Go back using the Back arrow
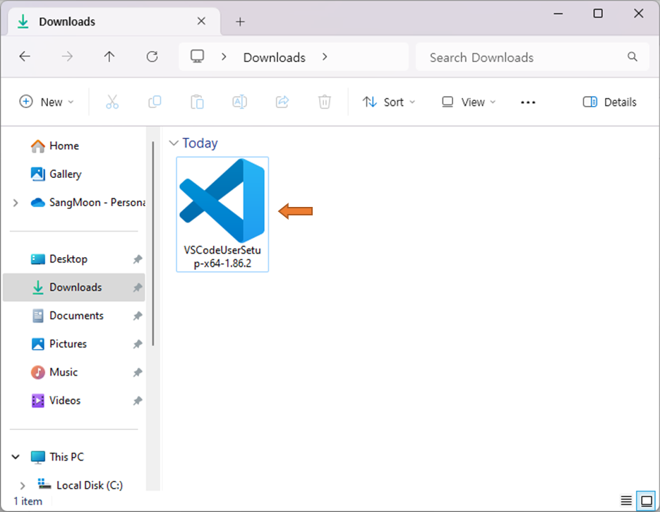 [25, 56]
